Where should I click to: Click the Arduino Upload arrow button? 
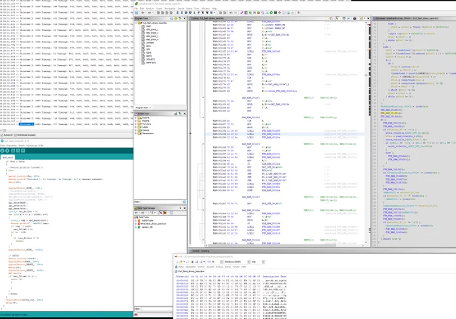(x=7, y=150)
